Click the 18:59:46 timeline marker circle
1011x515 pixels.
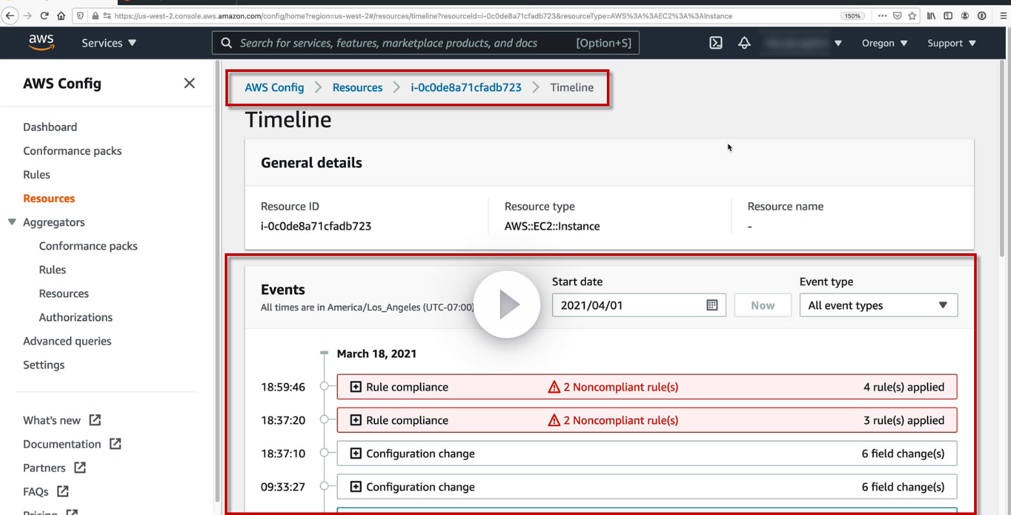coord(324,387)
